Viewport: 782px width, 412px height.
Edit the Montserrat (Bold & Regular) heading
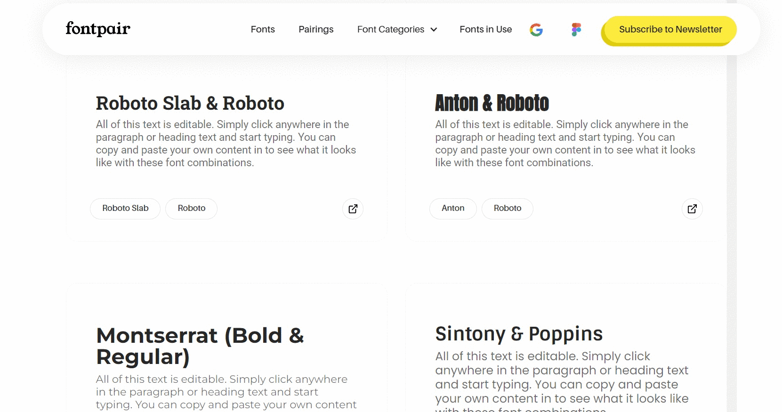point(200,346)
